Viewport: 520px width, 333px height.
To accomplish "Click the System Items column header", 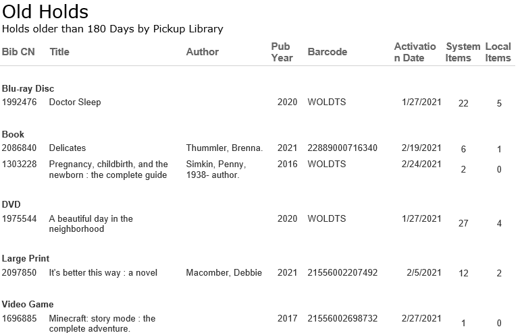I will 463,52.
